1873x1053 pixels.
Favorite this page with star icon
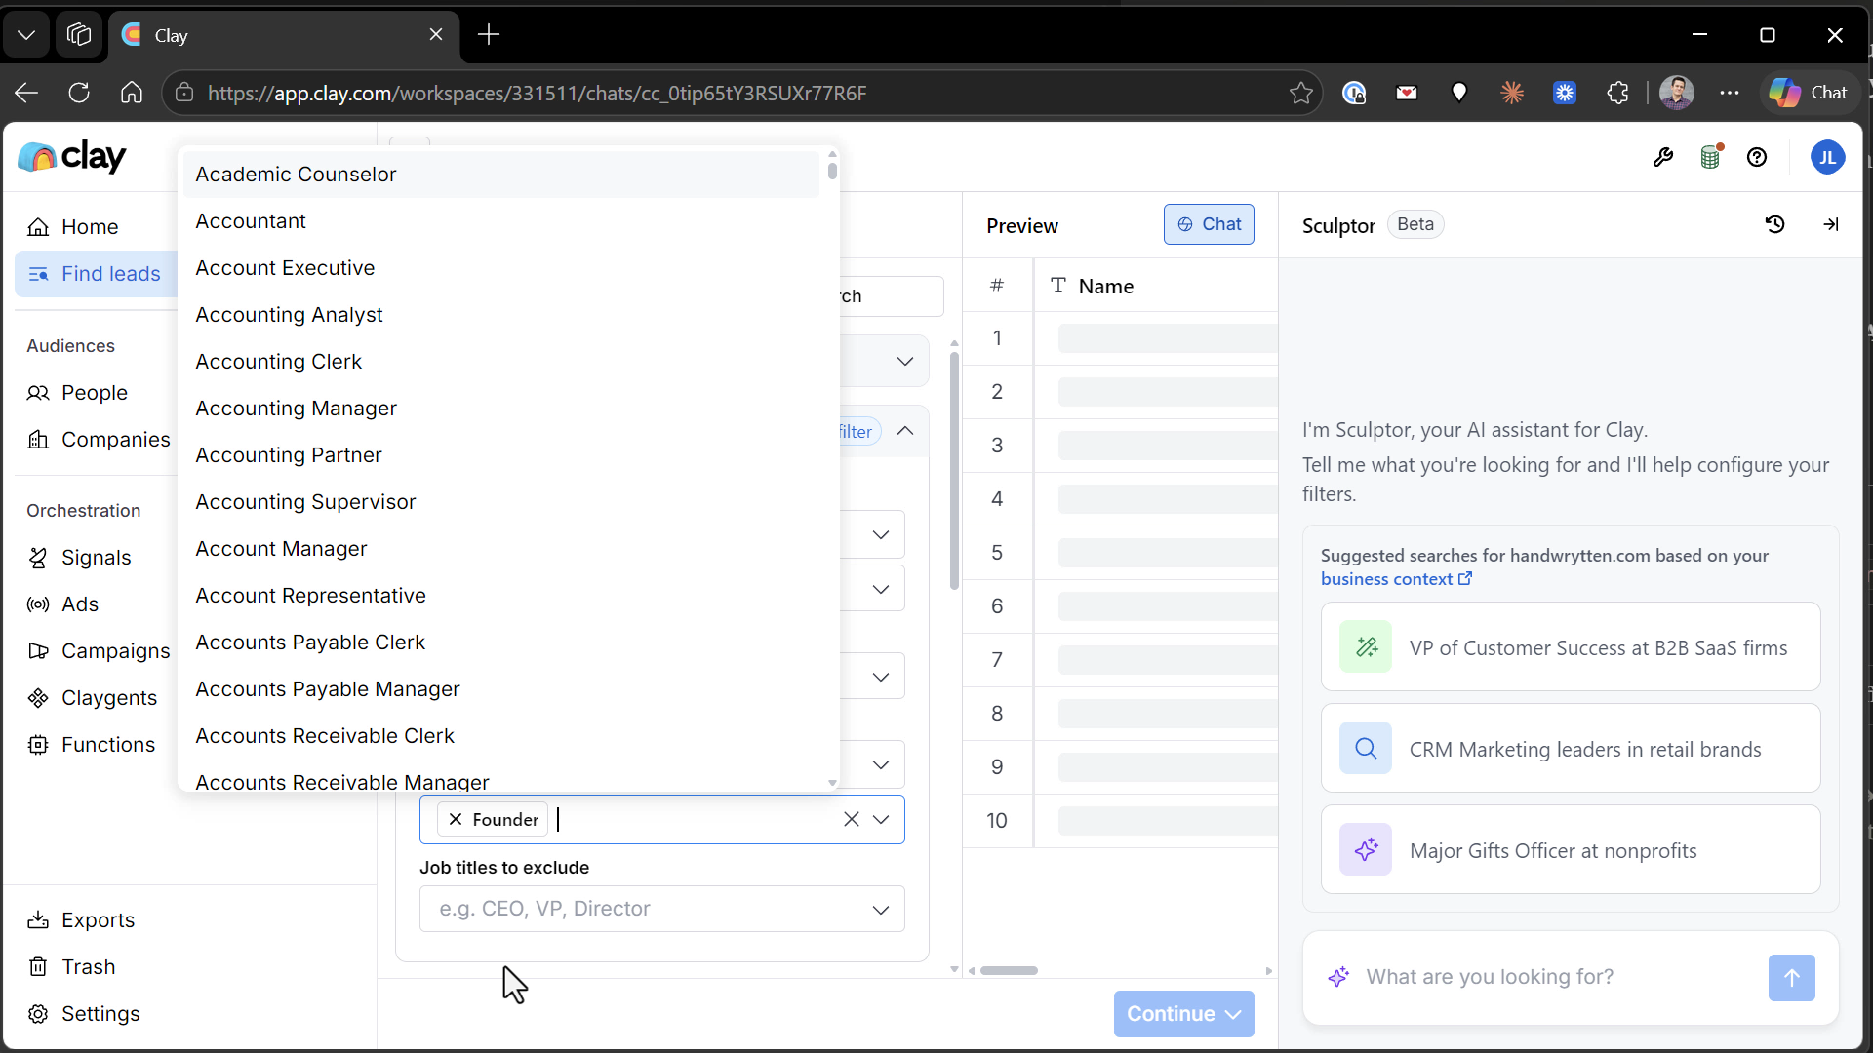pyautogui.click(x=1301, y=93)
